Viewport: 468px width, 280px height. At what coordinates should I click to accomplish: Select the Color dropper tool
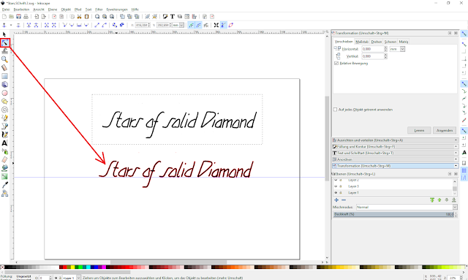pyautogui.click(x=4, y=185)
